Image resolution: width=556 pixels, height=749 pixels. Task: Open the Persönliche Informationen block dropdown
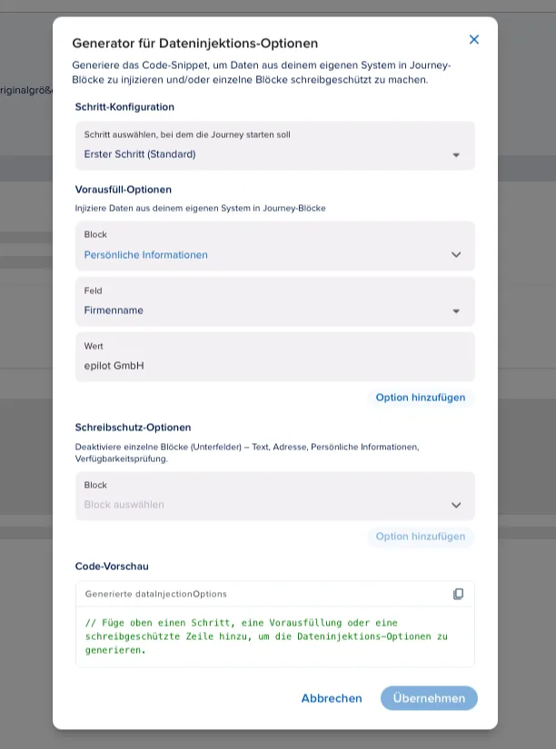coord(275,246)
